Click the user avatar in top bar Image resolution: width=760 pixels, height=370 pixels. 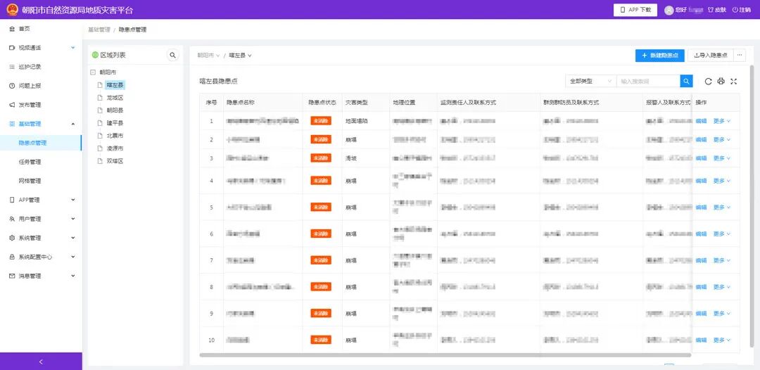coord(669,10)
